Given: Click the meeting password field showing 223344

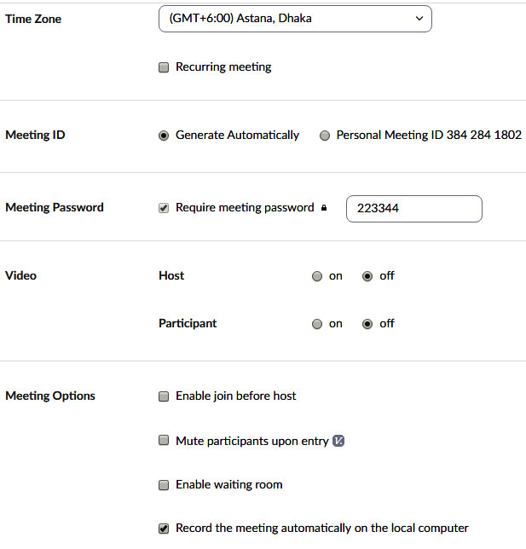Looking at the screenshot, I should point(413,209).
